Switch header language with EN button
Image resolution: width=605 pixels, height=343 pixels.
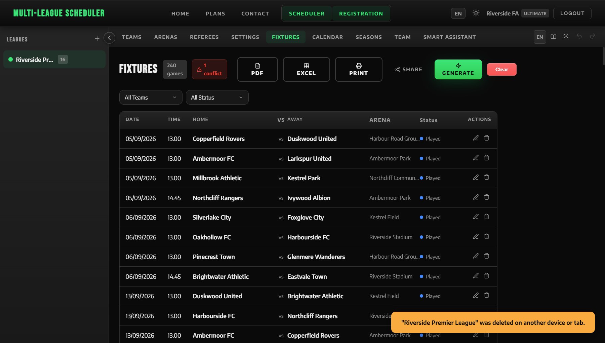(x=458, y=13)
